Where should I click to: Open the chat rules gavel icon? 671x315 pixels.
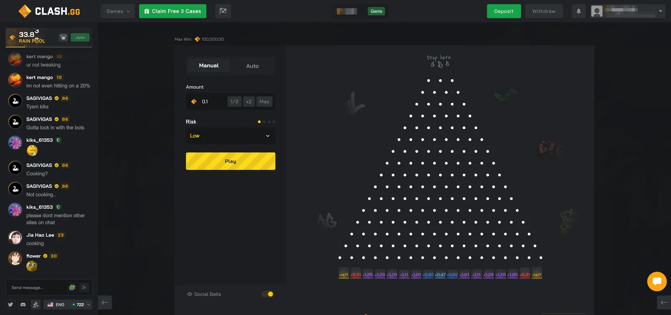(x=36, y=305)
